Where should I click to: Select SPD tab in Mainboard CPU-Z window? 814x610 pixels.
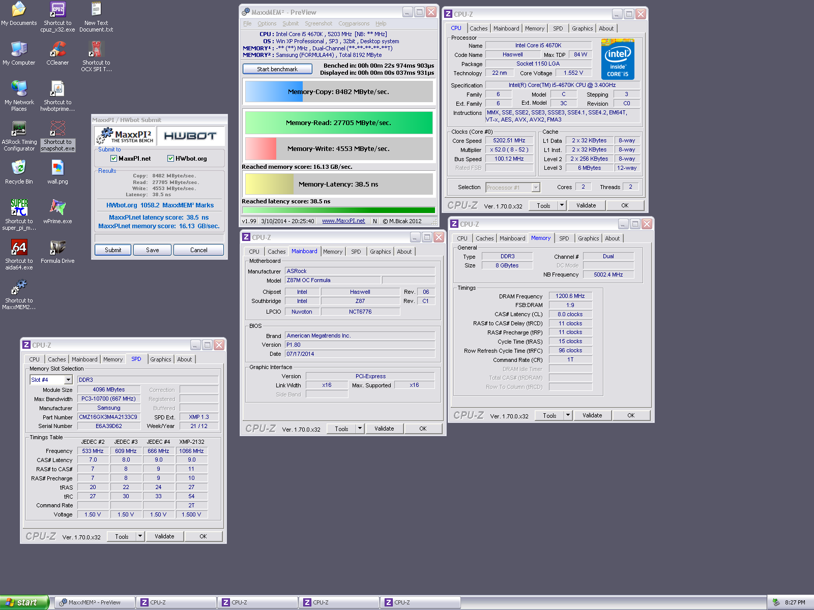[x=356, y=252]
